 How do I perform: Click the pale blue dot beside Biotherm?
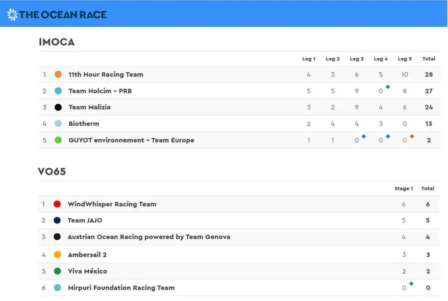pyautogui.click(x=58, y=124)
